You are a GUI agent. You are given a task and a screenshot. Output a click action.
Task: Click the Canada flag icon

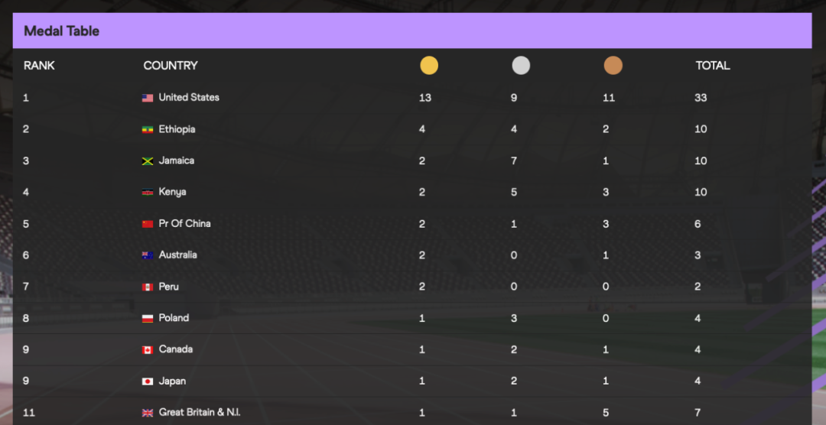[148, 350]
